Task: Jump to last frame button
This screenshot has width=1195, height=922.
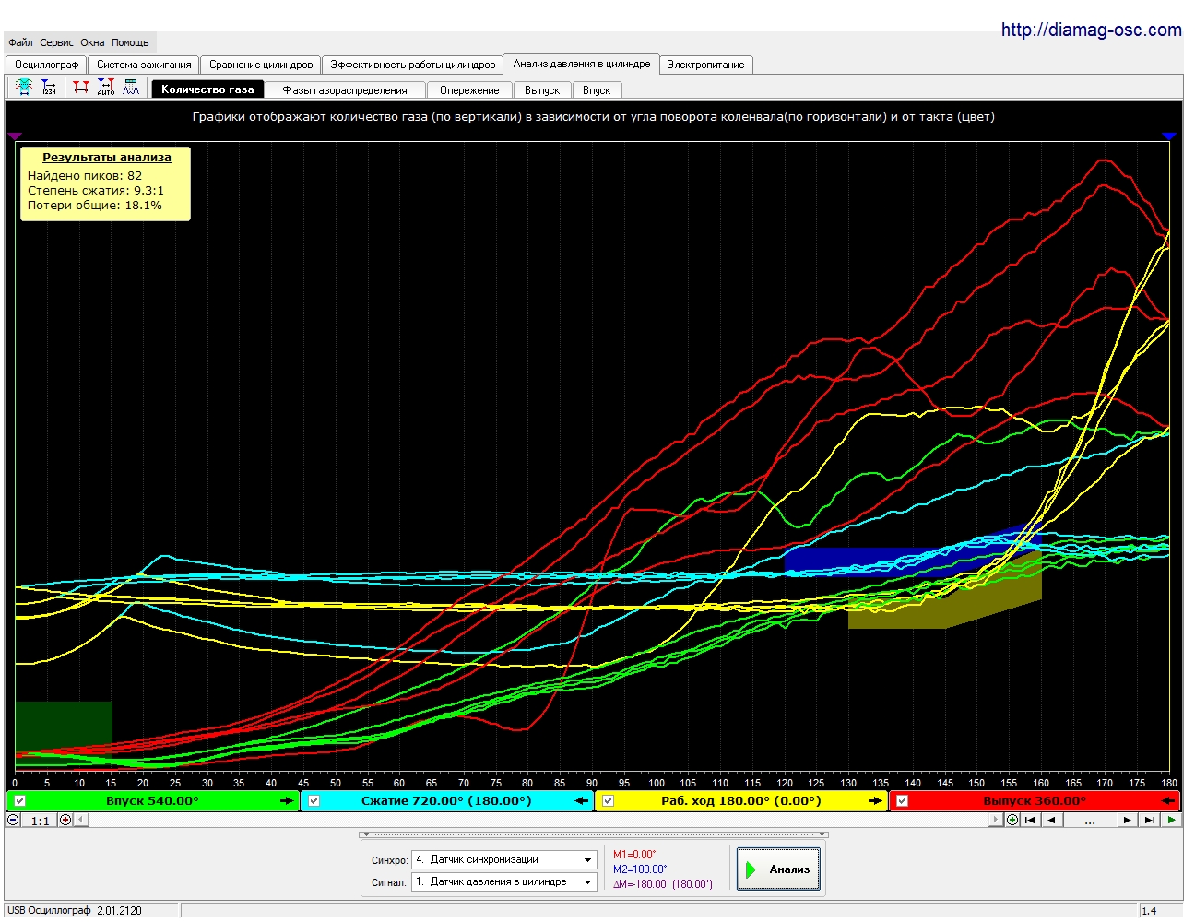Action: tap(1149, 820)
